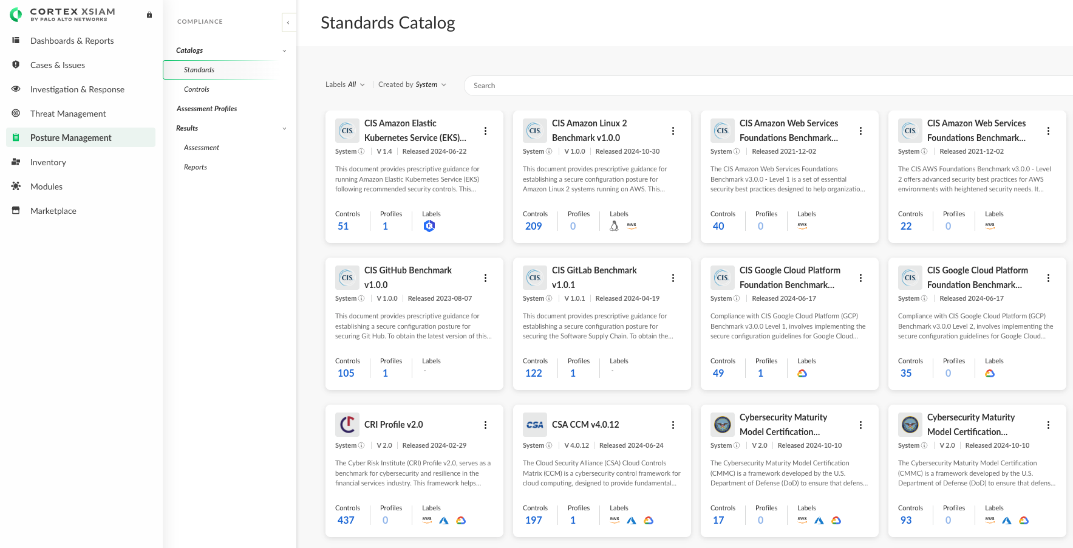Go to Posture Management
The image size is (1073, 548).
81,138
